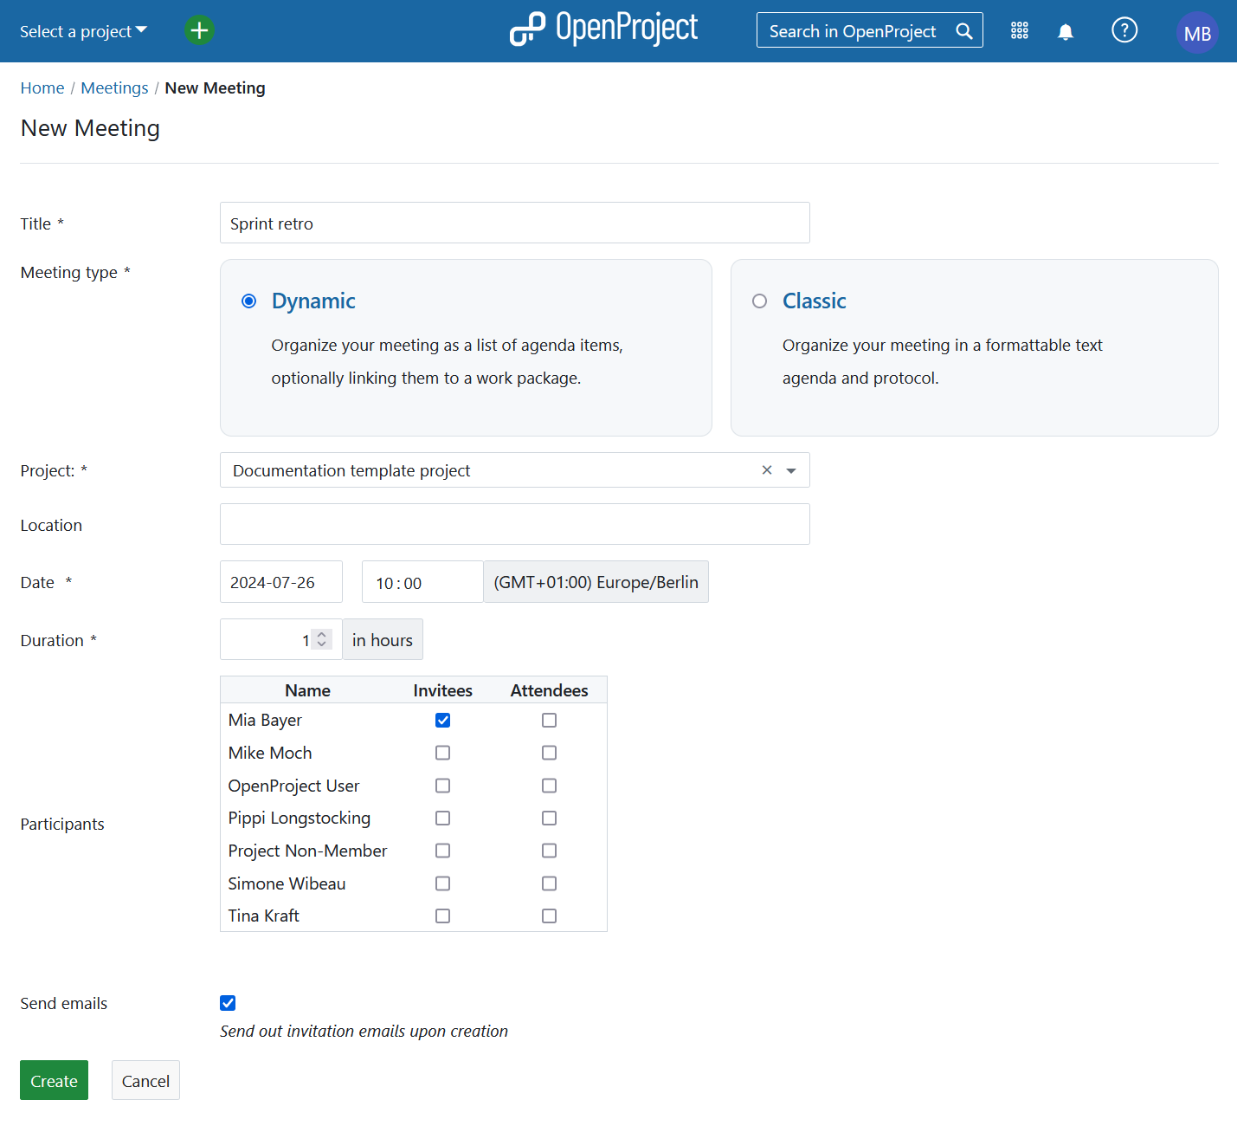Open the modules grid menu icon
Image resolution: width=1237 pixels, height=1126 pixels.
(1019, 31)
